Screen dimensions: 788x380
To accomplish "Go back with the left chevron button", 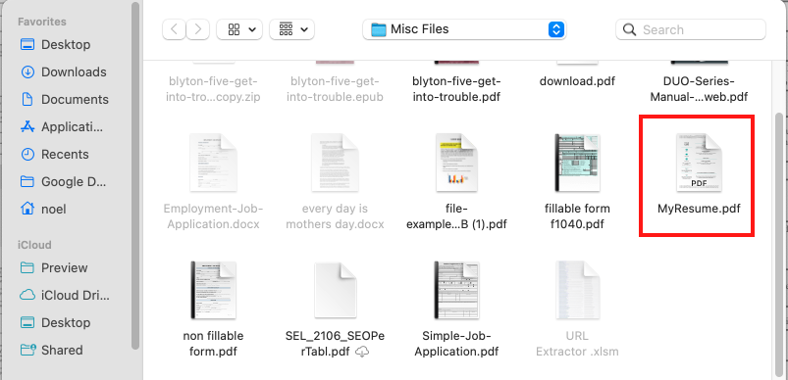I will pyautogui.click(x=174, y=29).
